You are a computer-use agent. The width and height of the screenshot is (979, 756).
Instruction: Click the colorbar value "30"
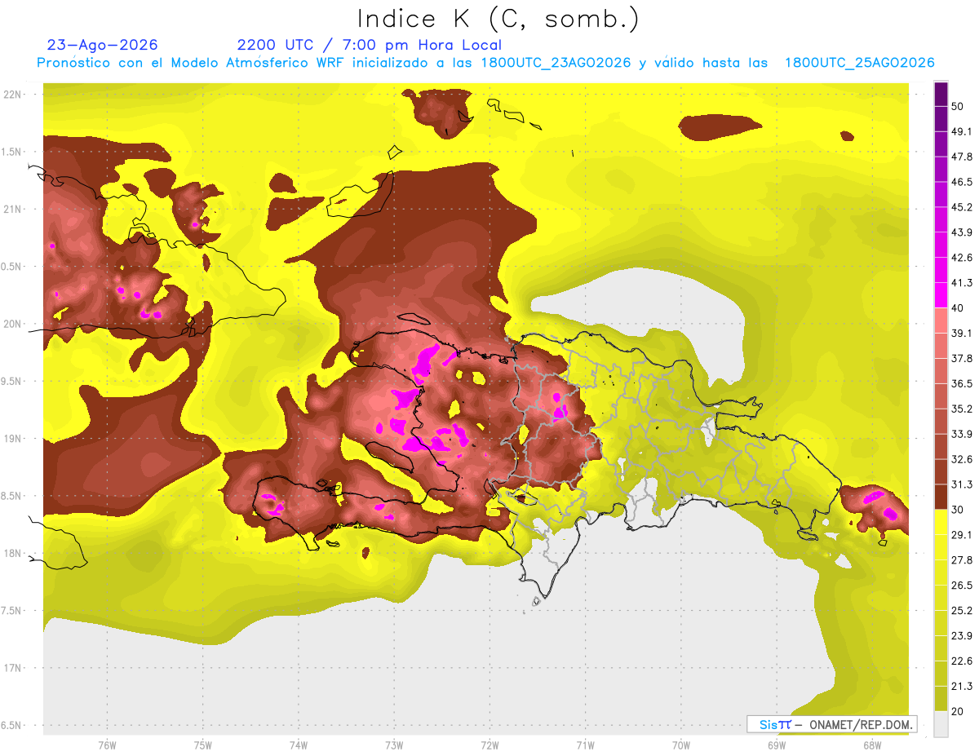tap(958, 510)
